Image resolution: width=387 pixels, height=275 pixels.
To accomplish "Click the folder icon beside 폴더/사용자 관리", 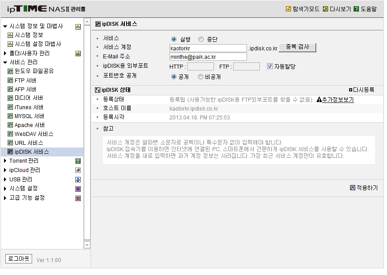I will click(78, 53).
